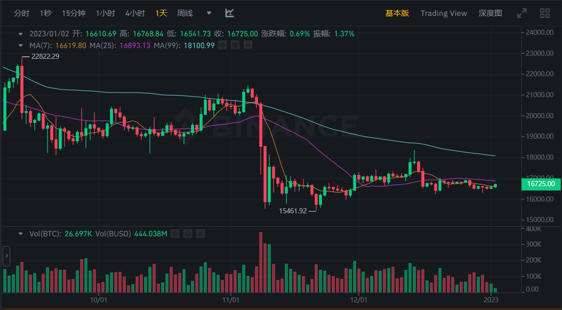
Task: Toggle visibility of the MA indicator
Action: pyautogui.click(x=222, y=45)
